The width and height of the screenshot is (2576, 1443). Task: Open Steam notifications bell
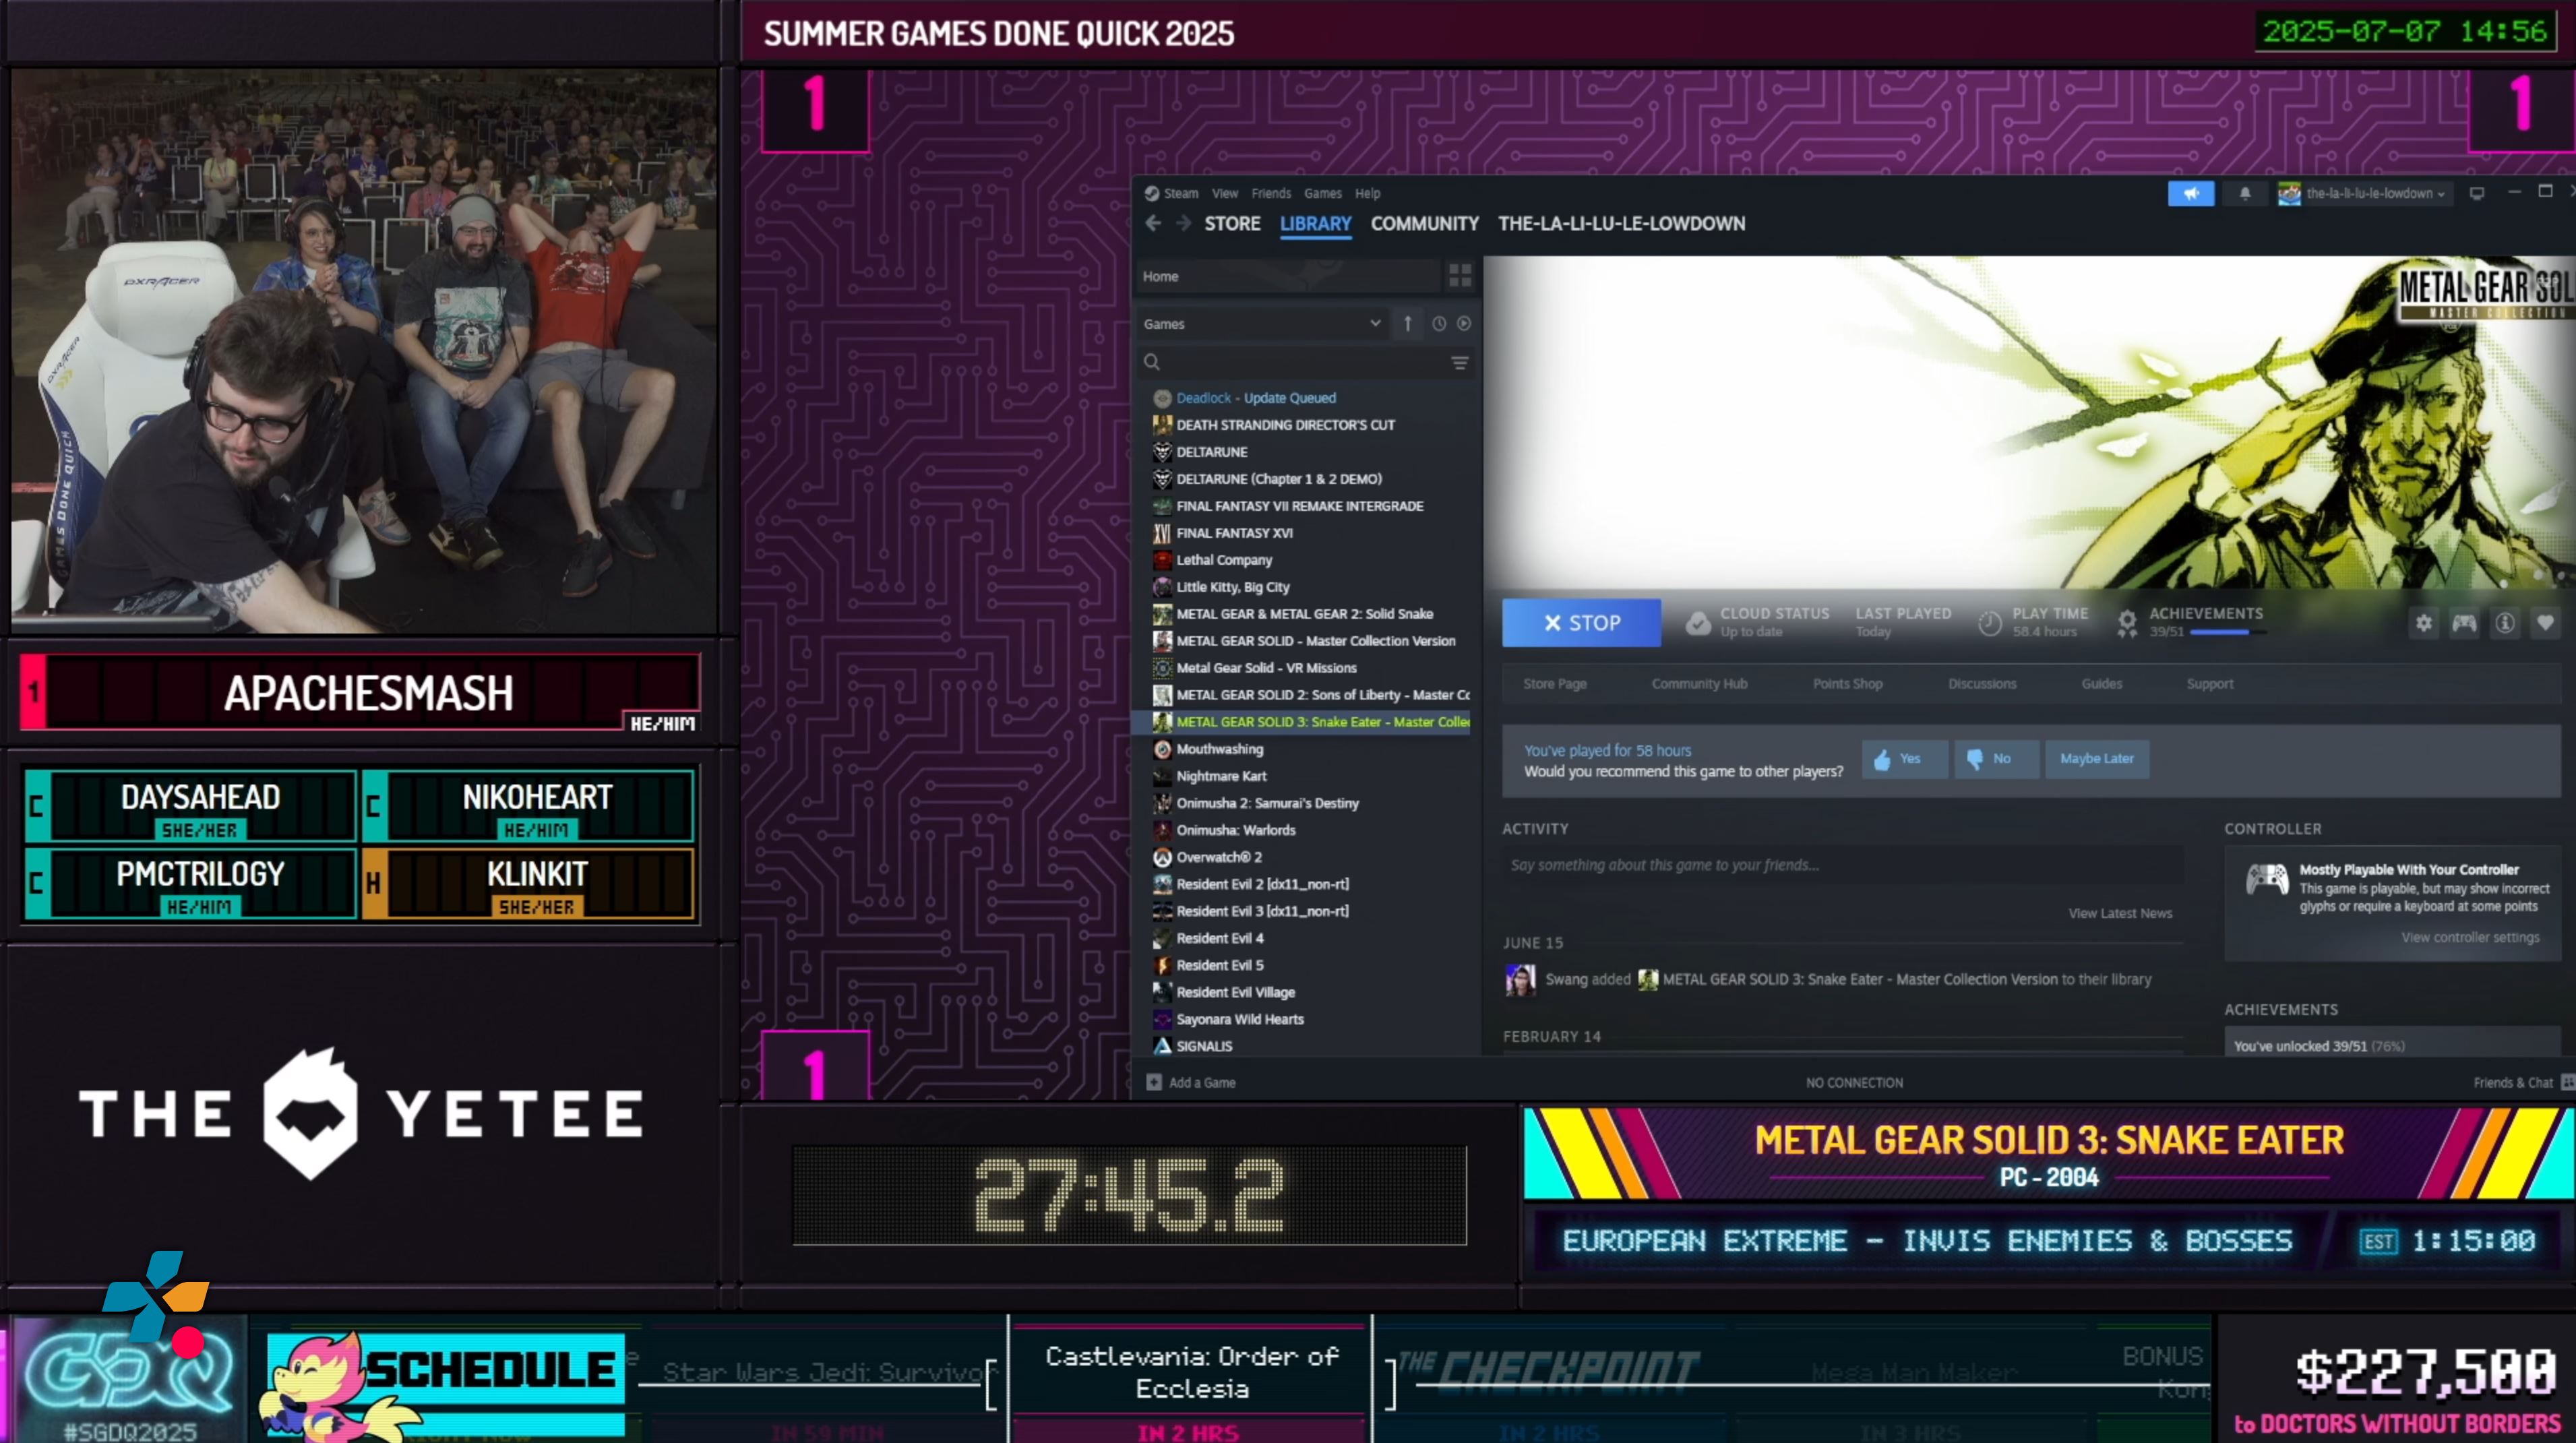pos(2245,194)
